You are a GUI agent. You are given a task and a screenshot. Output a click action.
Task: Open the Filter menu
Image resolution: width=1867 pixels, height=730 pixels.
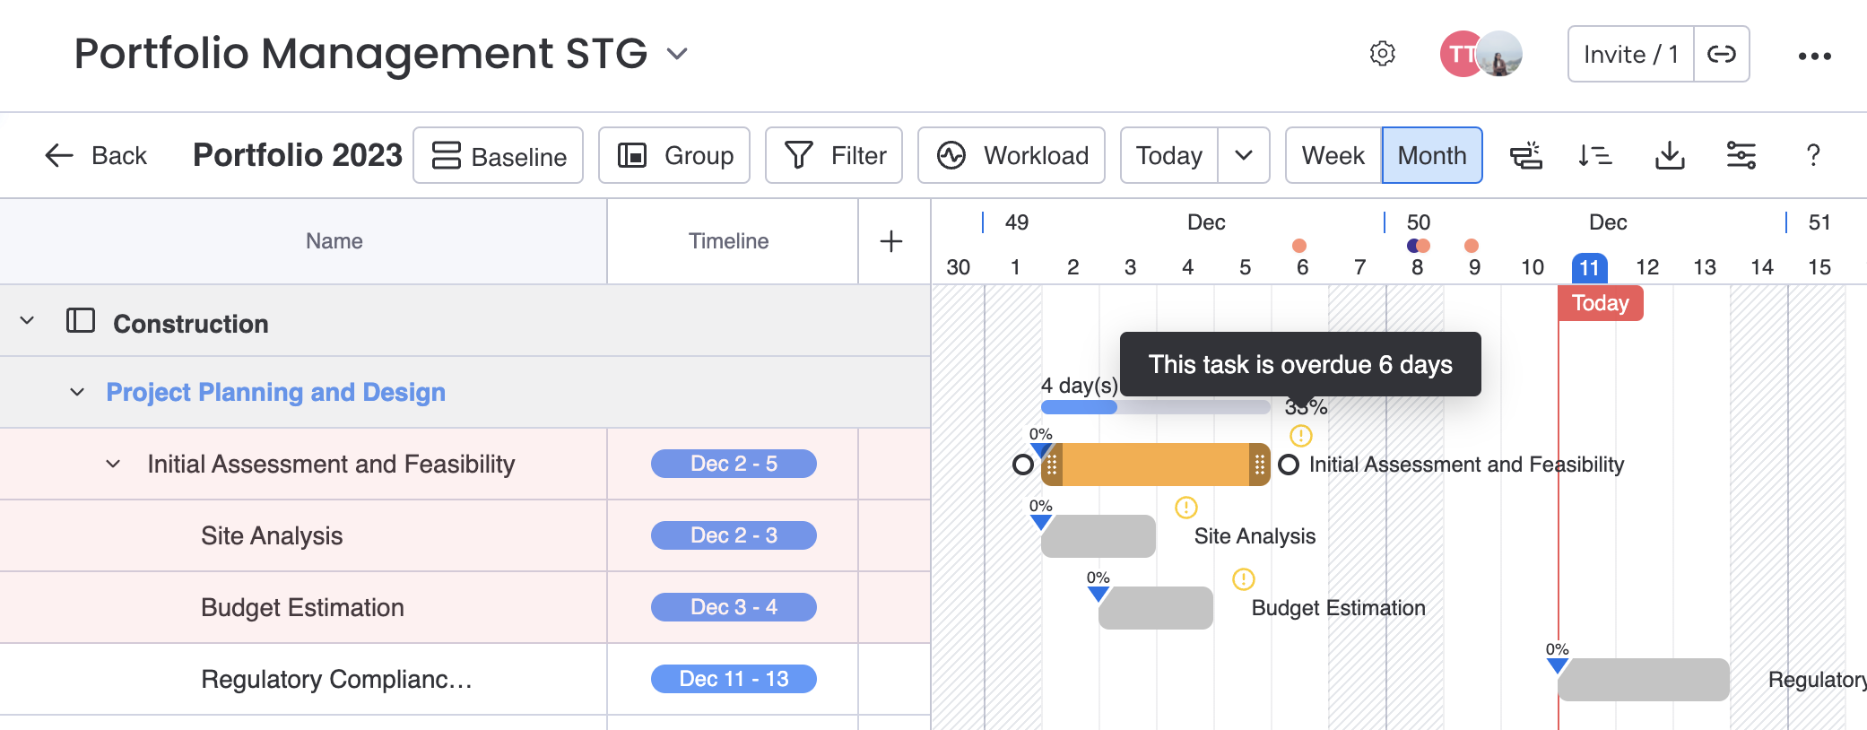click(x=834, y=155)
